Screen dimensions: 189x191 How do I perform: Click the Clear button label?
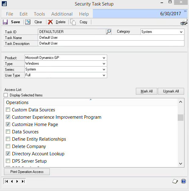point(38,22)
